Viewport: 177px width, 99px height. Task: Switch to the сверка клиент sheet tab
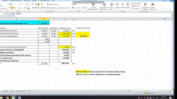pos(21,91)
